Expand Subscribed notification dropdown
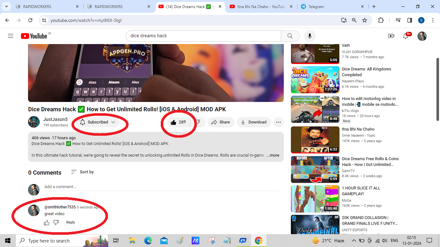This screenshot has height=247, width=440. (x=98, y=122)
